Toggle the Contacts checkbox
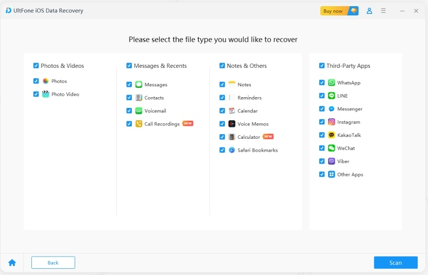The height and width of the screenshot is (275, 428). click(129, 98)
